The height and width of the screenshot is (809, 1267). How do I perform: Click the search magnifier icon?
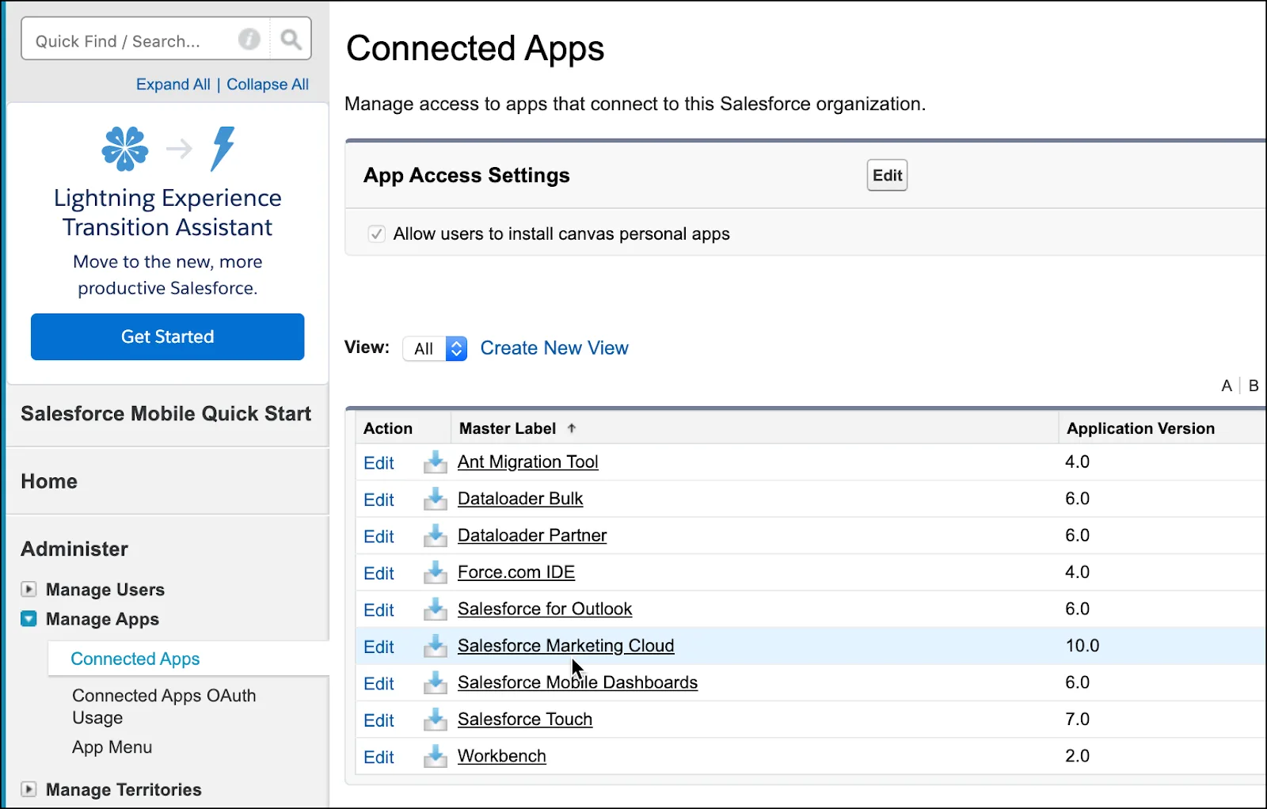(291, 40)
